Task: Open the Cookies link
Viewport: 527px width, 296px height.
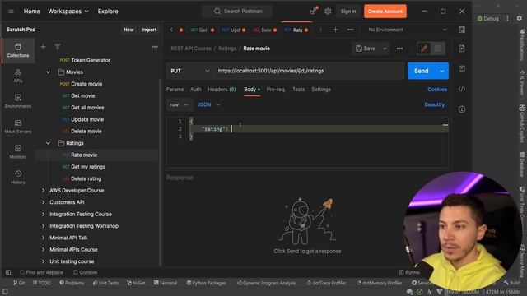Action: (437, 90)
